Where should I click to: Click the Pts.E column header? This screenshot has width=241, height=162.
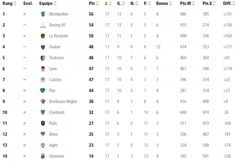207,3
